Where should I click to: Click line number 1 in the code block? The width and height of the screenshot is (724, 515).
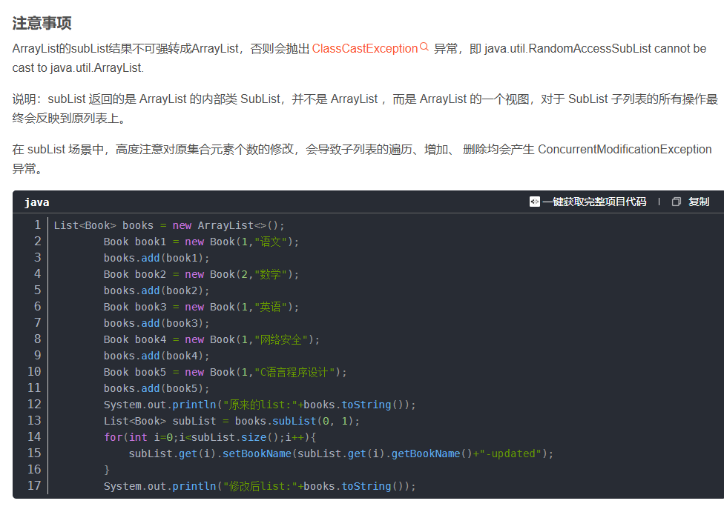point(37,225)
